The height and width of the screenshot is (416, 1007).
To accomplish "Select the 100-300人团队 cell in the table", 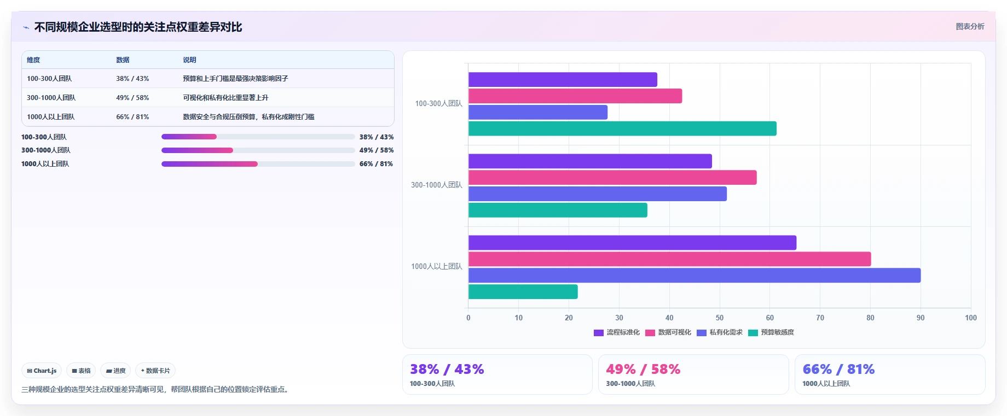I will click(x=49, y=79).
